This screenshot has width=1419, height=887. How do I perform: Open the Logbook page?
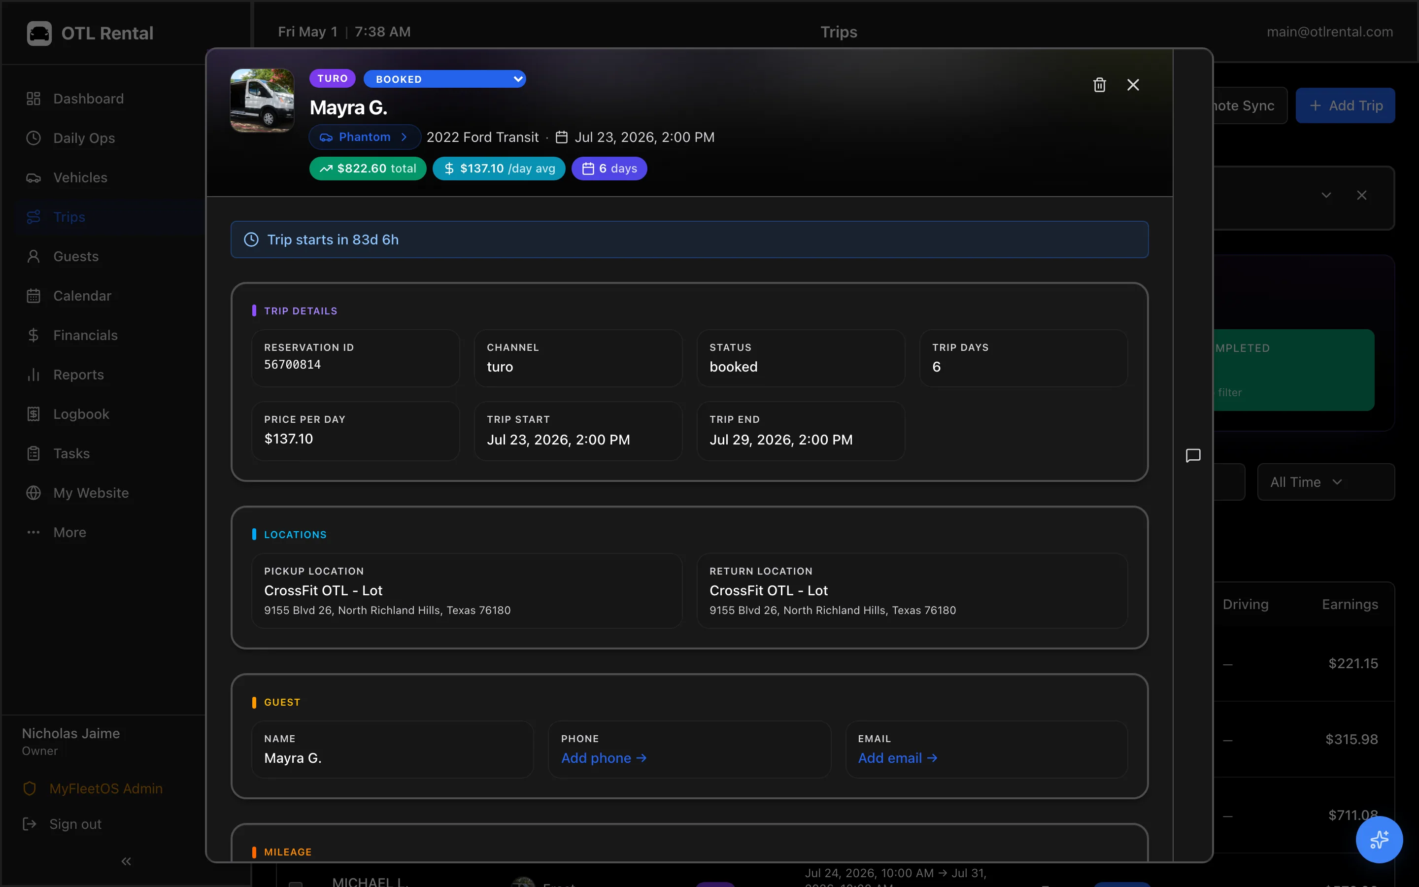pos(81,414)
